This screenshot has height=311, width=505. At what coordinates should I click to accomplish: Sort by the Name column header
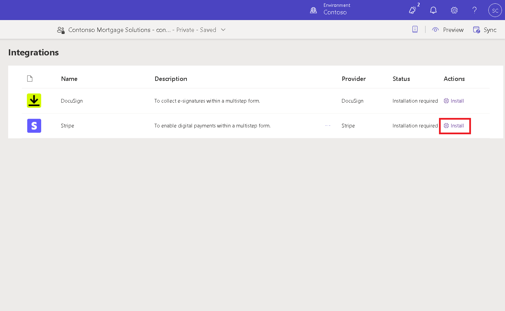[69, 79]
